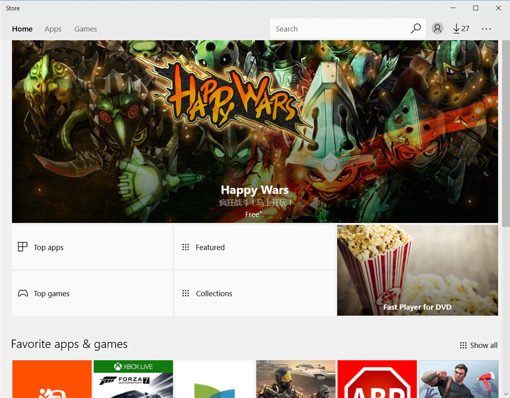Open the Featured tile
Viewport: 510px width, 398px height.
coord(255,247)
